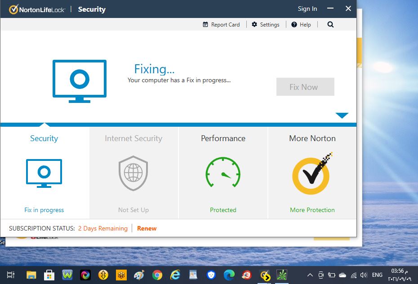Select the Performance tab heading
The width and height of the screenshot is (418, 284).
[x=223, y=138]
